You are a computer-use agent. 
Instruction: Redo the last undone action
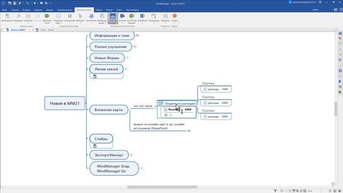(27, 3)
